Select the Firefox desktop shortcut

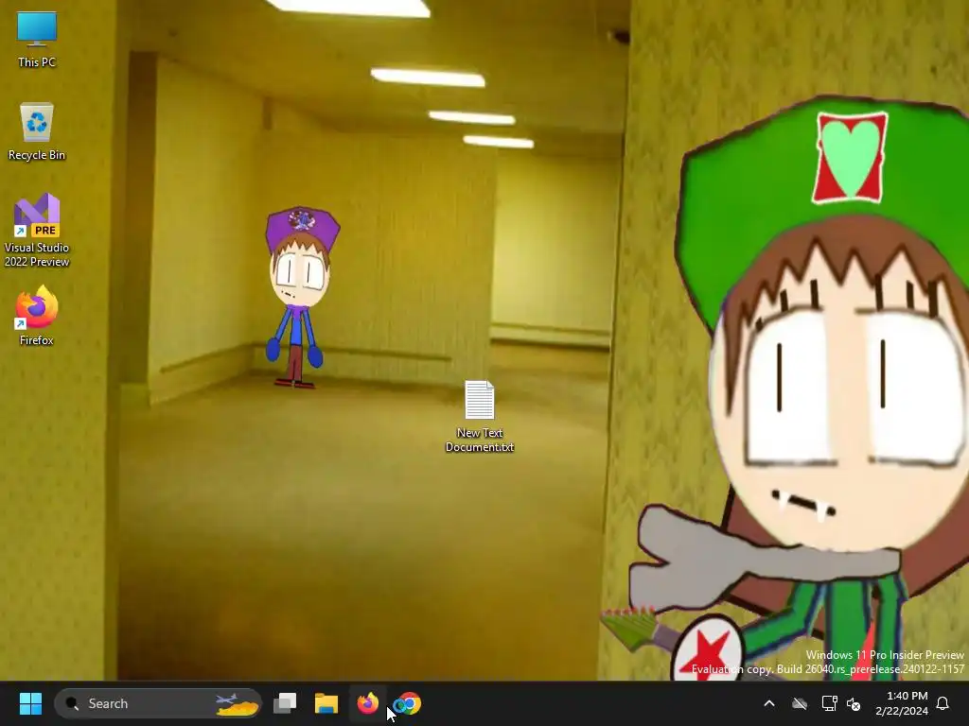(x=37, y=315)
